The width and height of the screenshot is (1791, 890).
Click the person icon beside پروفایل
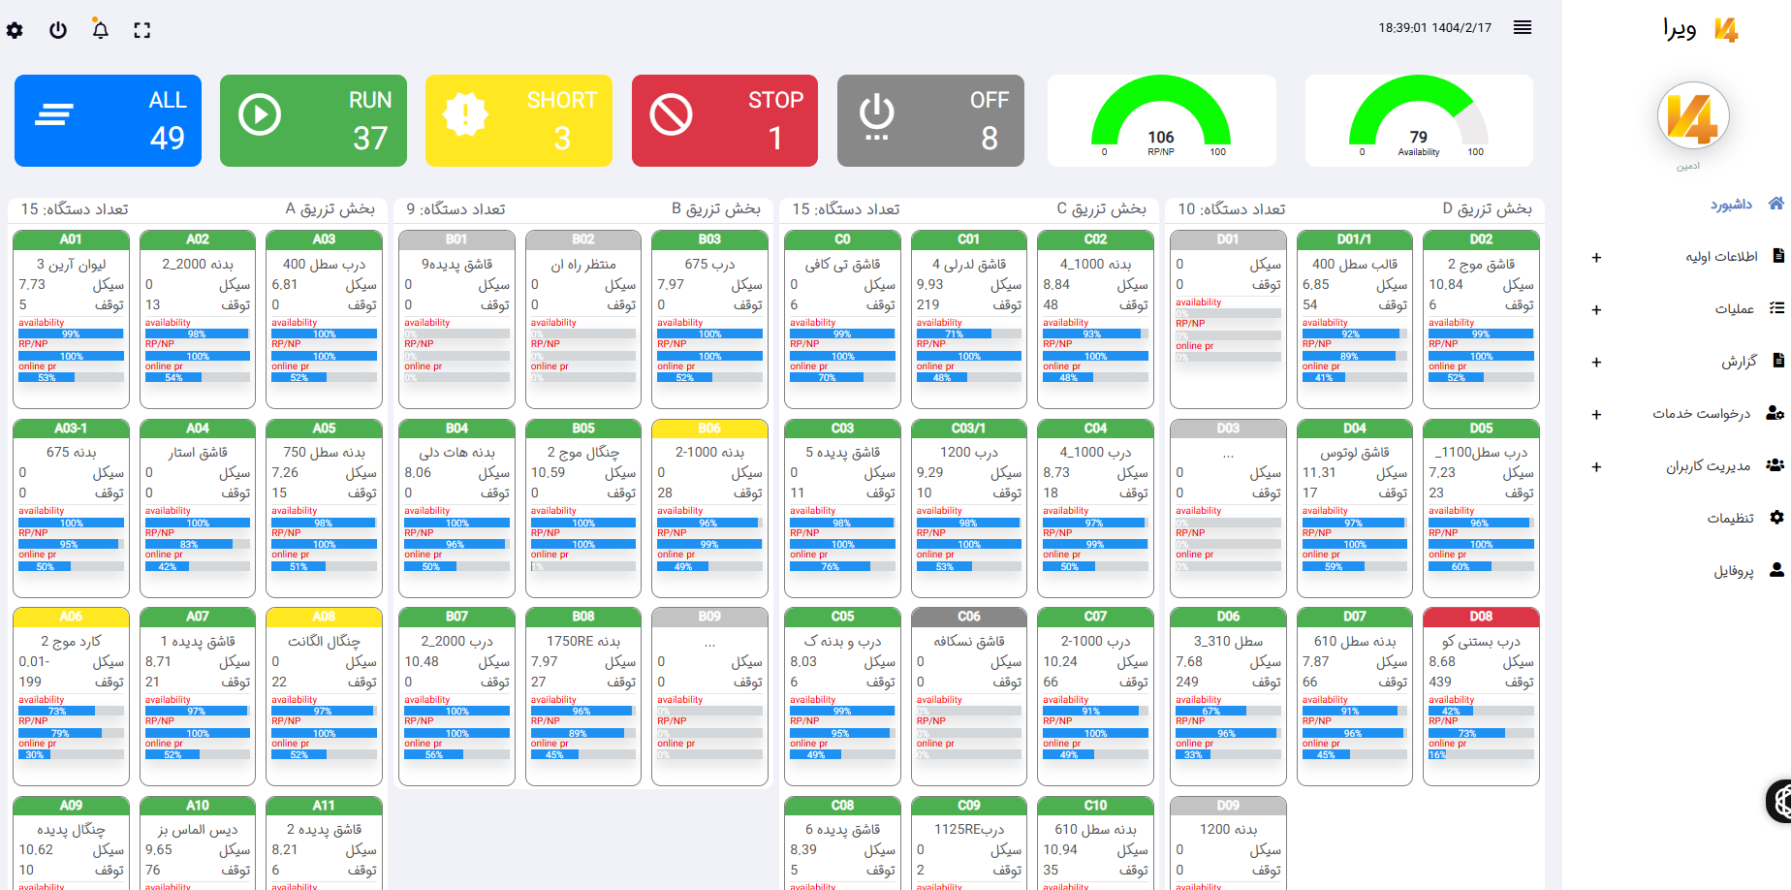coord(1776,570)
